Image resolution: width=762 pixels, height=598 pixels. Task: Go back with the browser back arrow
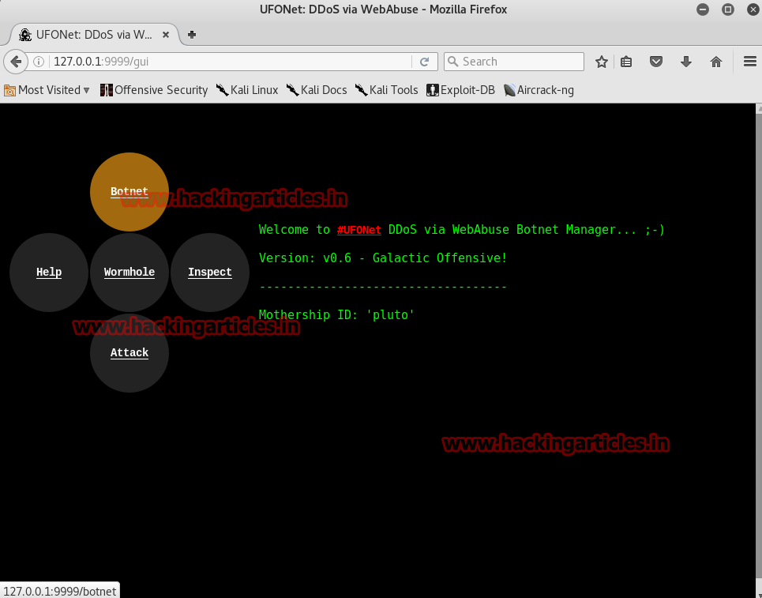coord(16,62)
